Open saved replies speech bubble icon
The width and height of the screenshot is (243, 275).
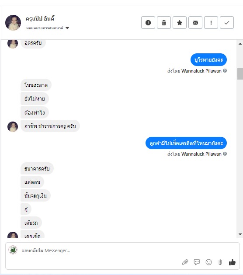[197, 262]
